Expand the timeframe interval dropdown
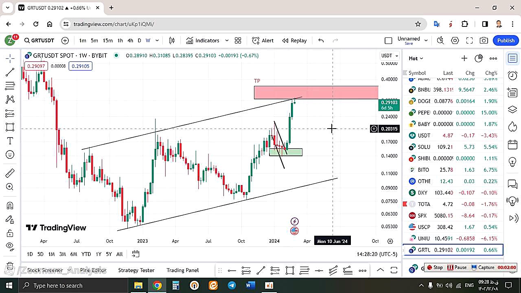521x293 pixels. 157,40
